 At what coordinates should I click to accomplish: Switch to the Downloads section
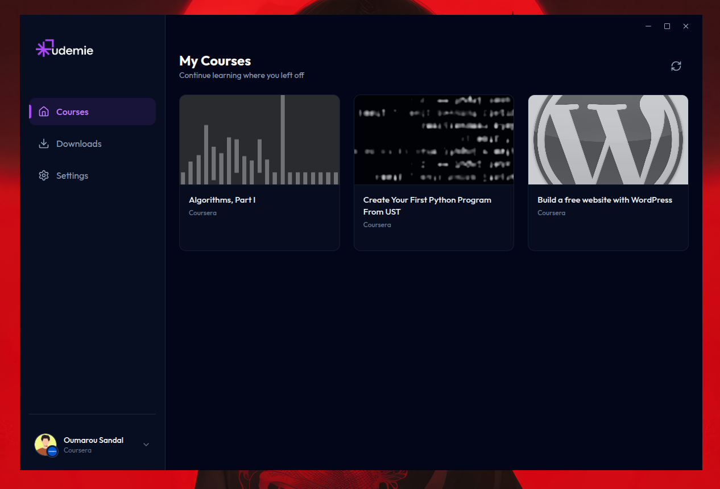click(x=78, y=143)
